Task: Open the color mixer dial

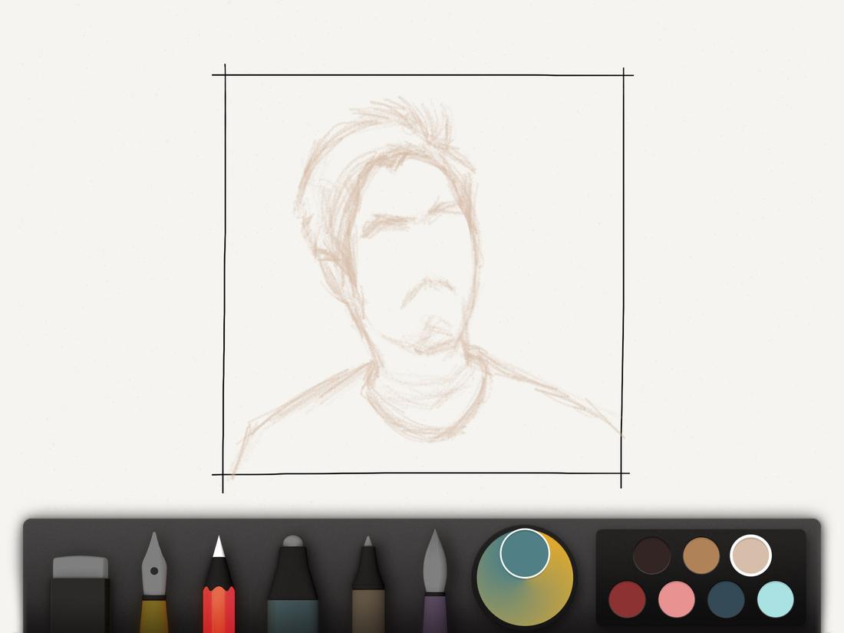Action: (x=526, y=575)
